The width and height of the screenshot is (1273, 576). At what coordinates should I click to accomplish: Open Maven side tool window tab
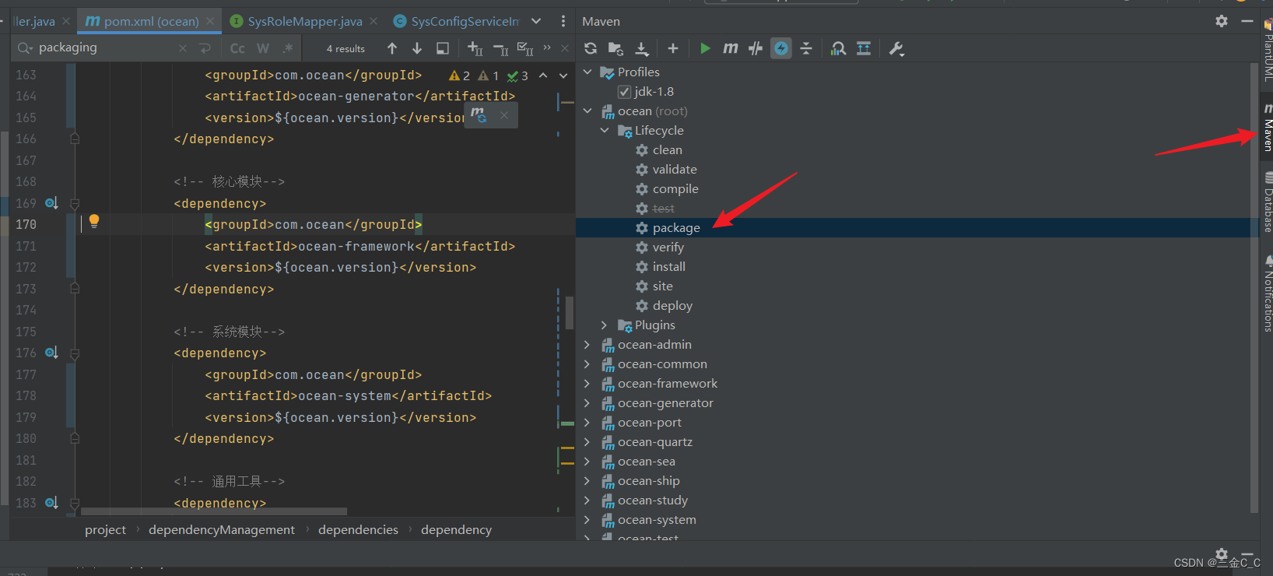[1268, 126]
